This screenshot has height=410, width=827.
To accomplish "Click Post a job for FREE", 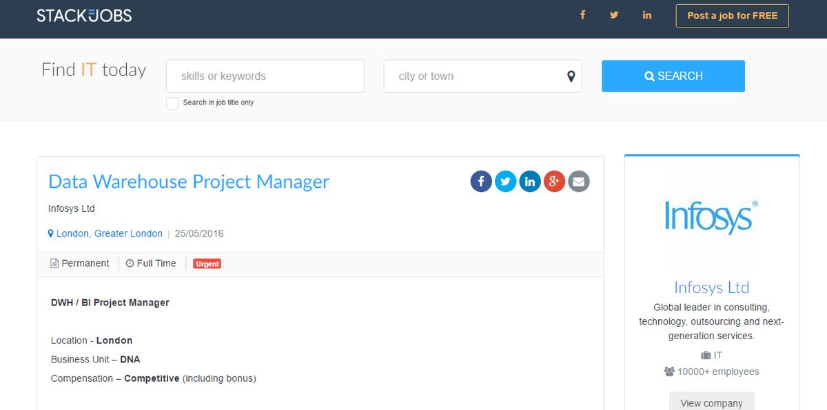I will pyautogui.click(x=732, y=15).
